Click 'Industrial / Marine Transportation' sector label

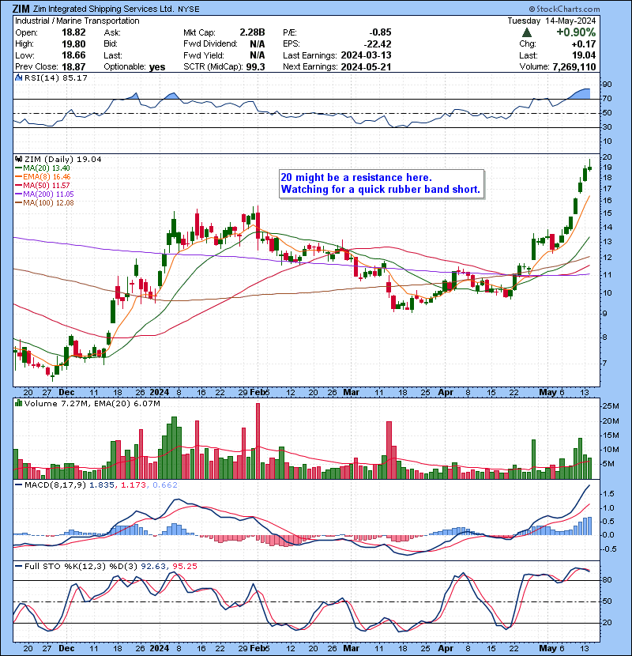pos(77,21)
